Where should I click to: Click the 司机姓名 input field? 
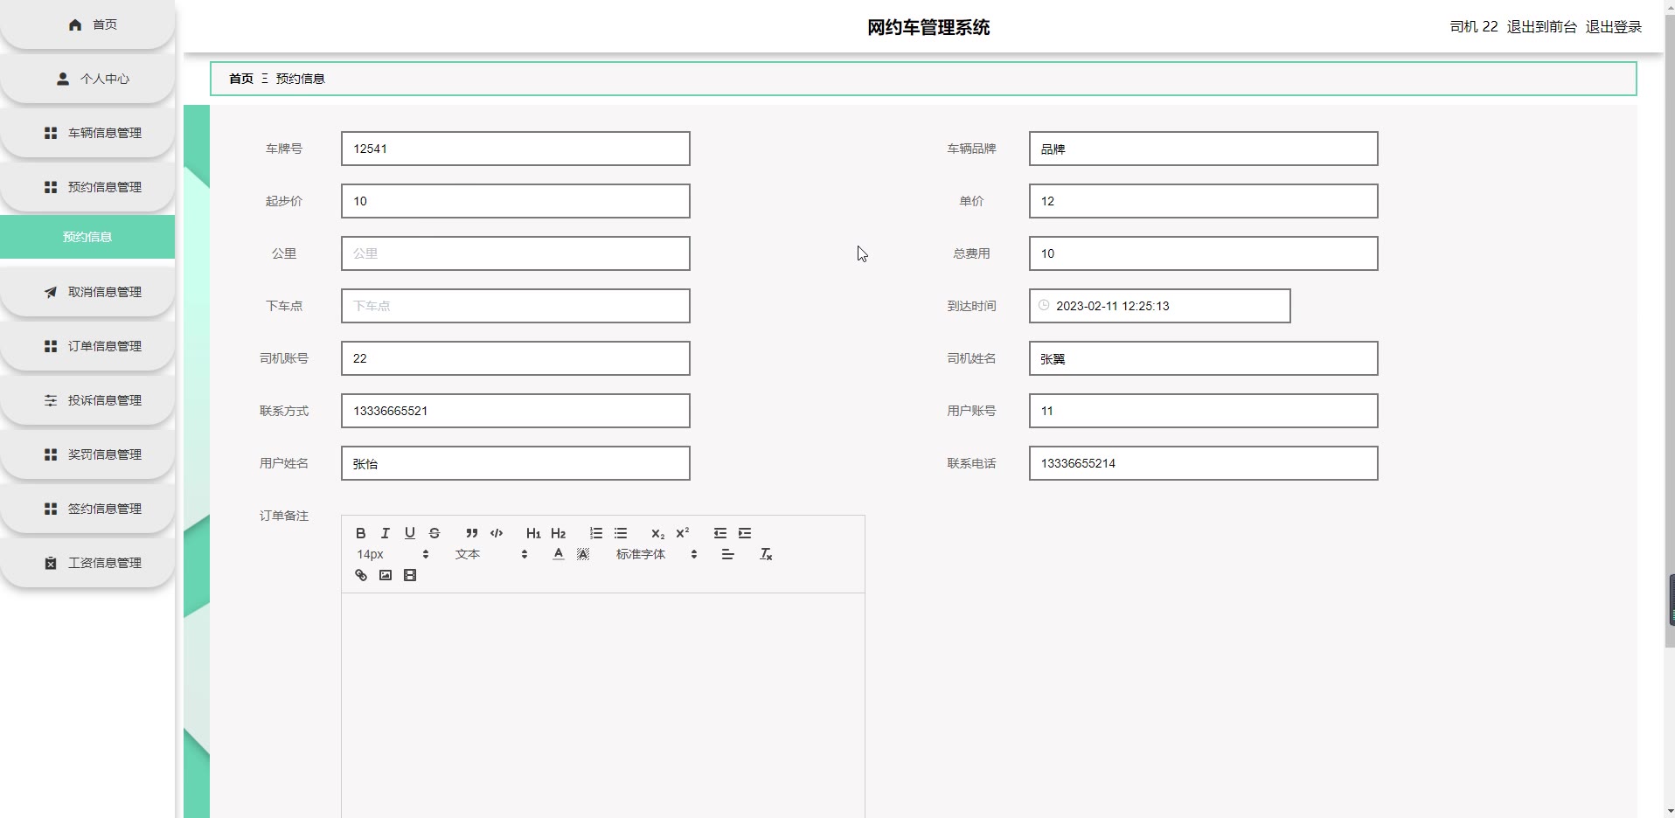[1203, 358]
